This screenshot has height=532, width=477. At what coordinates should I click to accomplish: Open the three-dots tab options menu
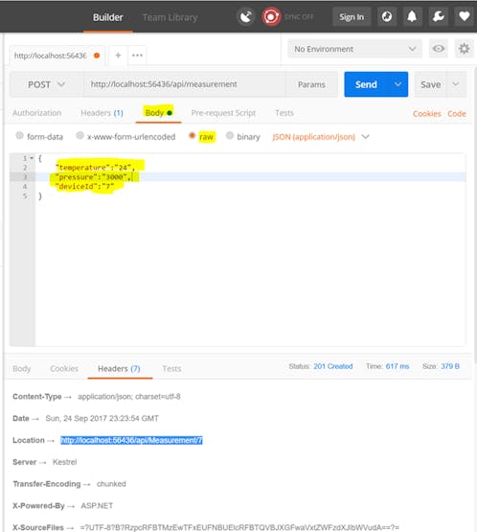coord(137,55)
